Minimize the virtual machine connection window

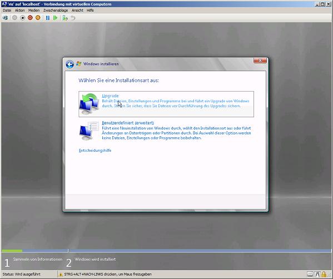pos(317,4)
